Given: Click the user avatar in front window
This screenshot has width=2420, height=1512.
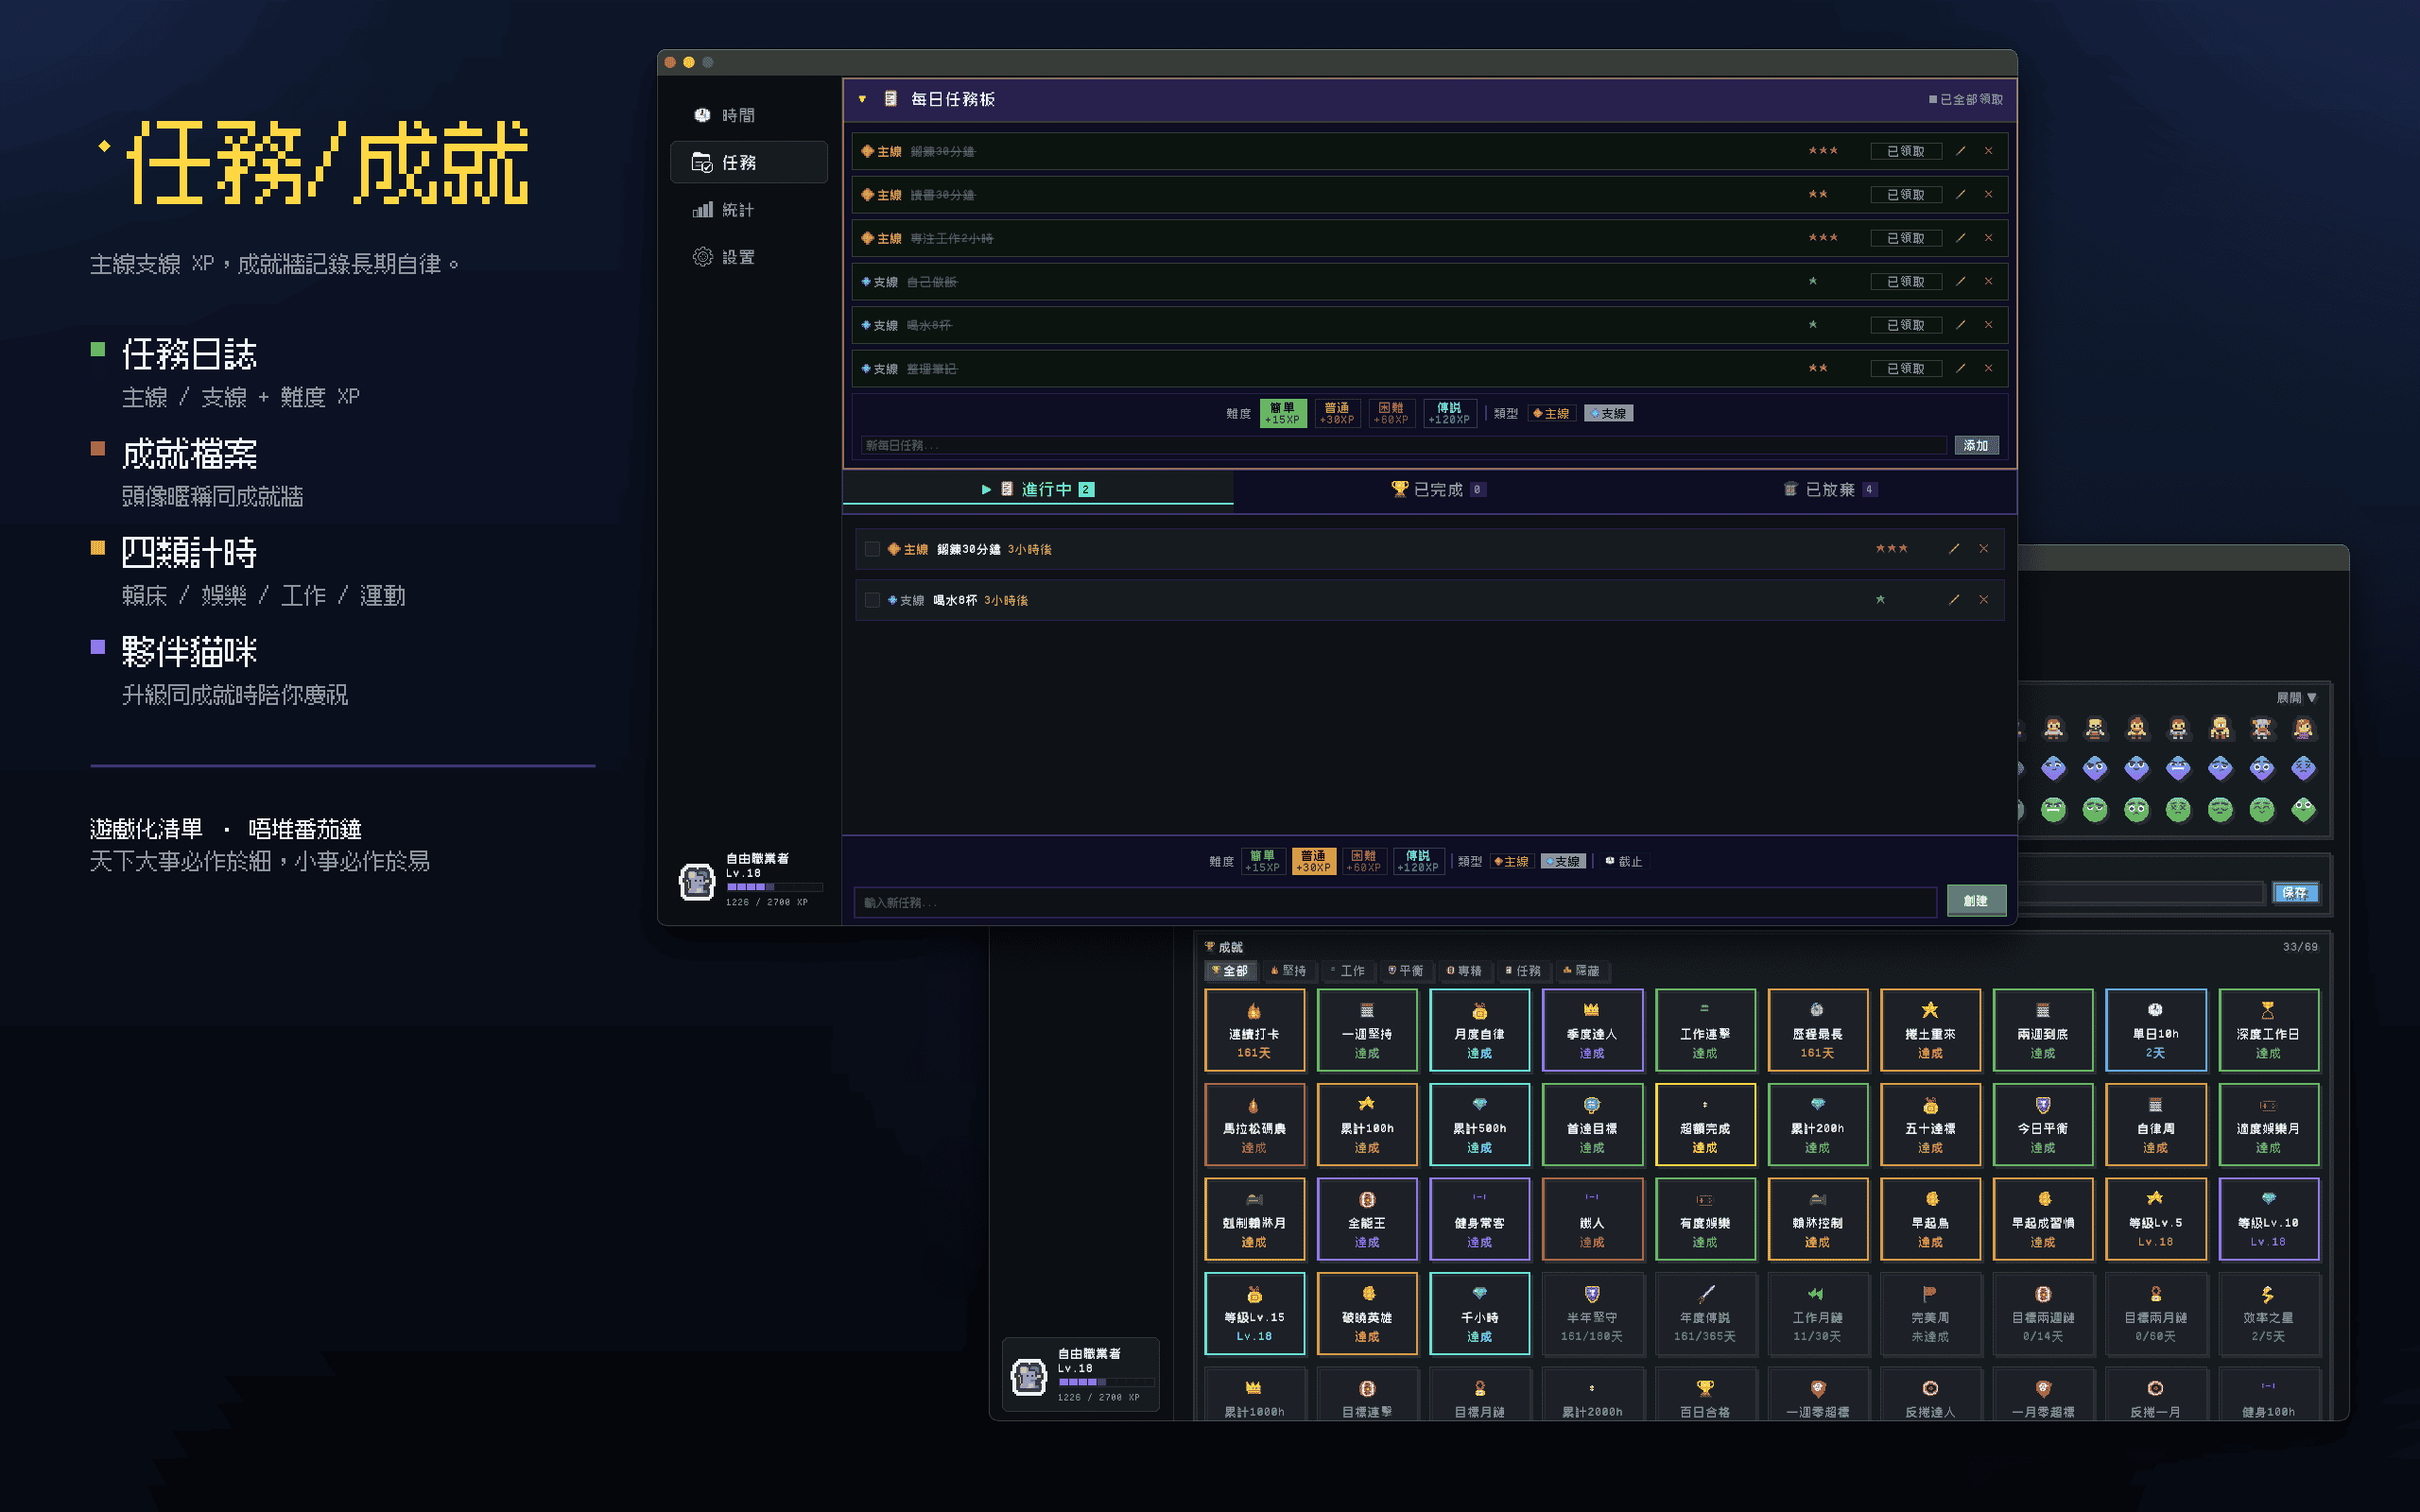Looking at the screenshot, I should (697, 881).
